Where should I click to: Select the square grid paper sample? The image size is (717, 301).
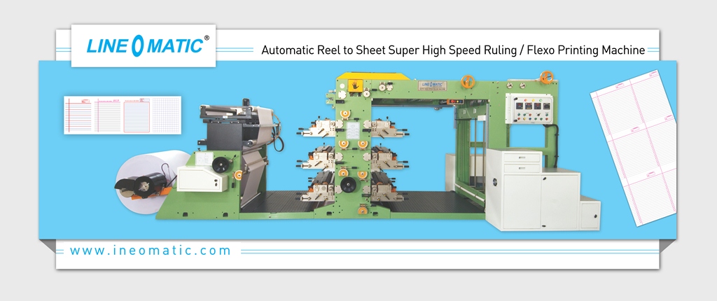(166, 115)
